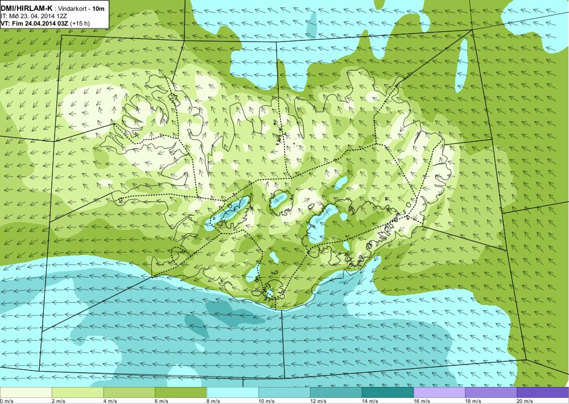Select the "4 m/s" legend label
569x404 pixels.
[110, 401]
